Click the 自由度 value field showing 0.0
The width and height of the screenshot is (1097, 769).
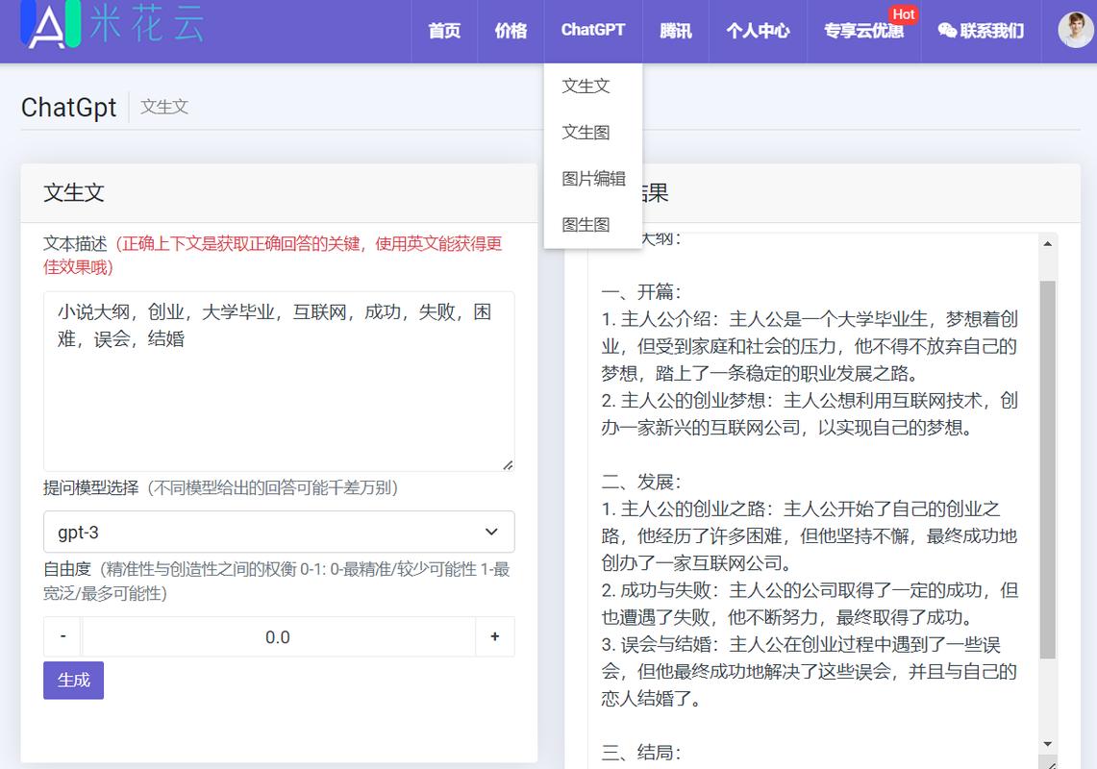click(278, 636)
